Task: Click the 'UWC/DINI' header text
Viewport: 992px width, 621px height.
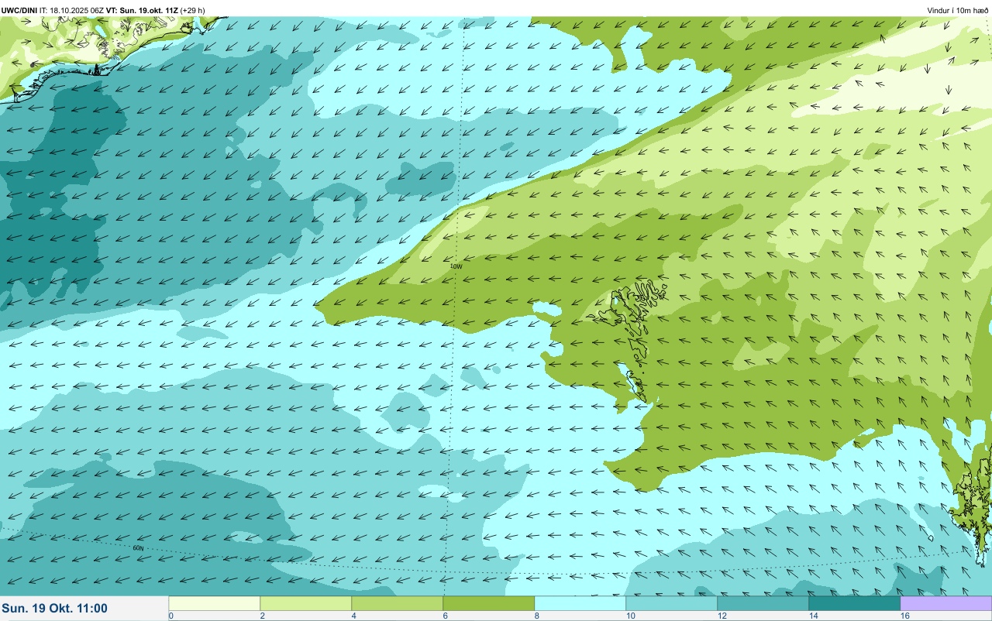Action: tap(19, 10)
